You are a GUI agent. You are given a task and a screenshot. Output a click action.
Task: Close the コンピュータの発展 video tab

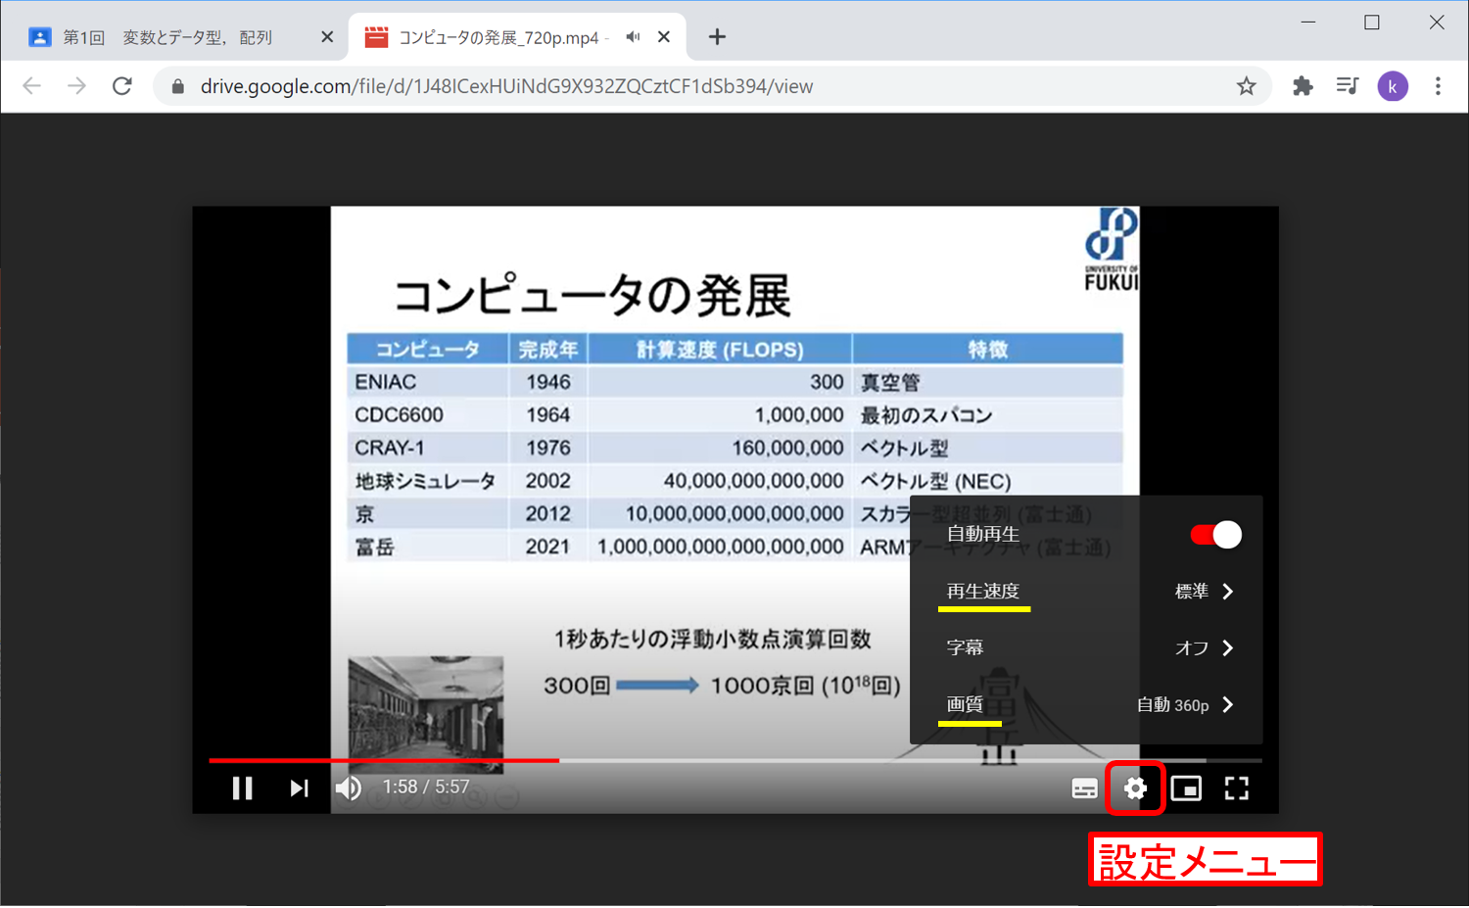click(x=664, y=37)
